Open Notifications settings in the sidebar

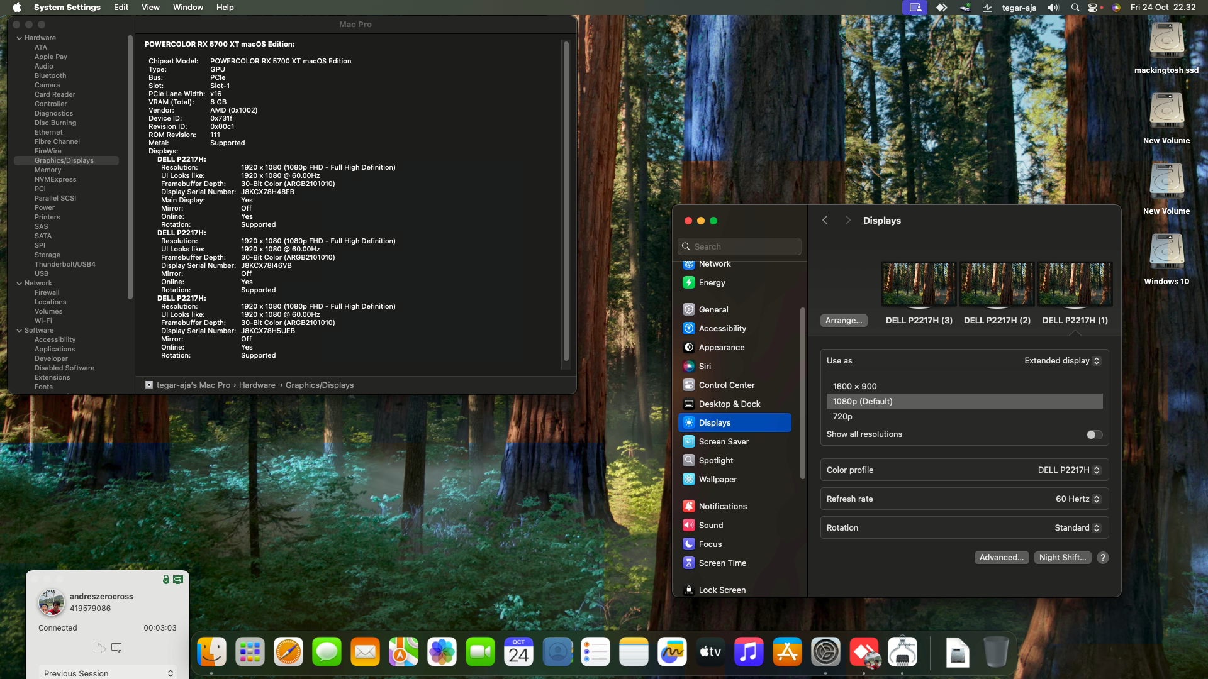pos(734,507)
